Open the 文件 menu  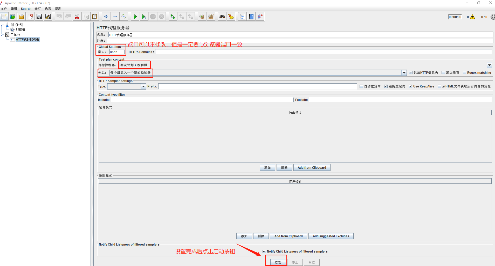click(x=4, y=9)
